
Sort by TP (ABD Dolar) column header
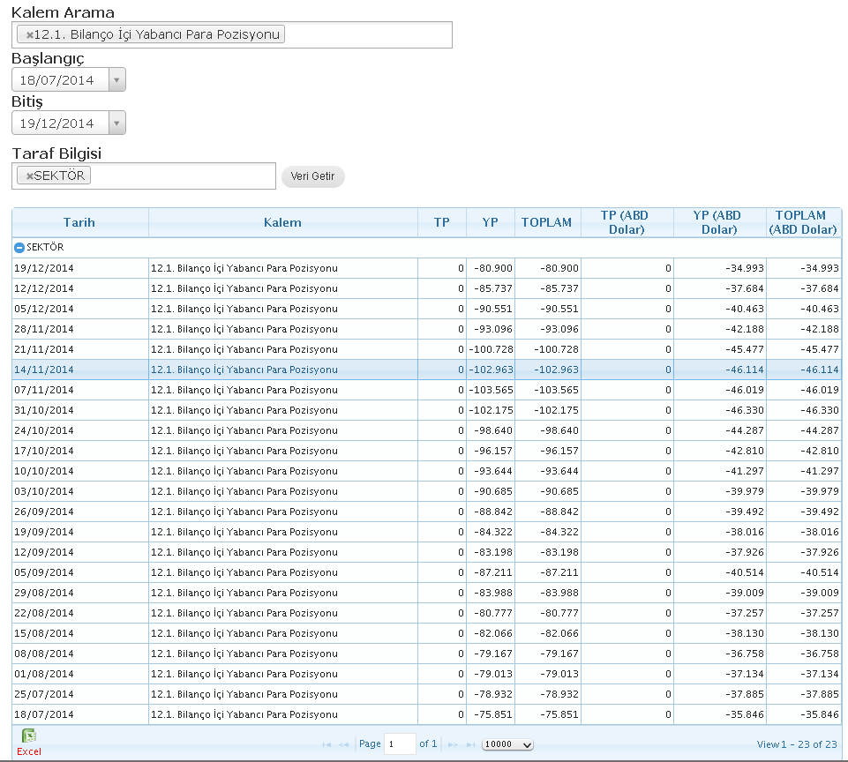627,222
